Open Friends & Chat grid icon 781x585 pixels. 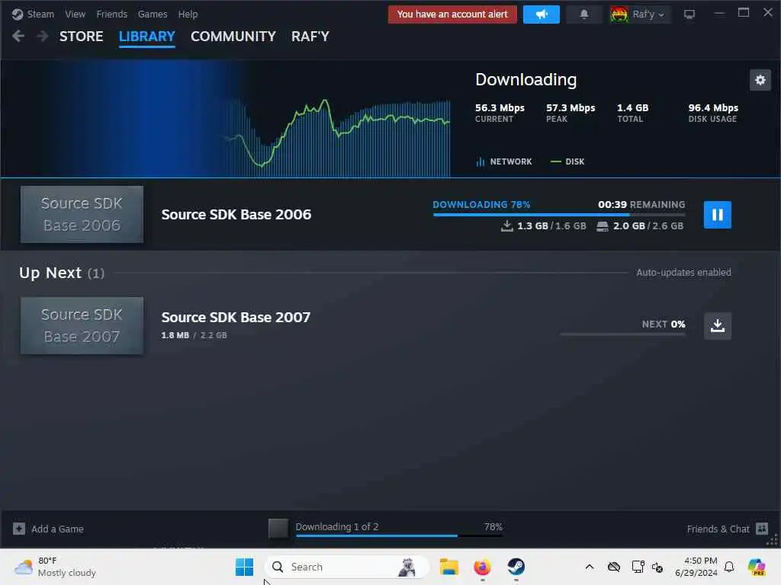click(x=762, y=529)
